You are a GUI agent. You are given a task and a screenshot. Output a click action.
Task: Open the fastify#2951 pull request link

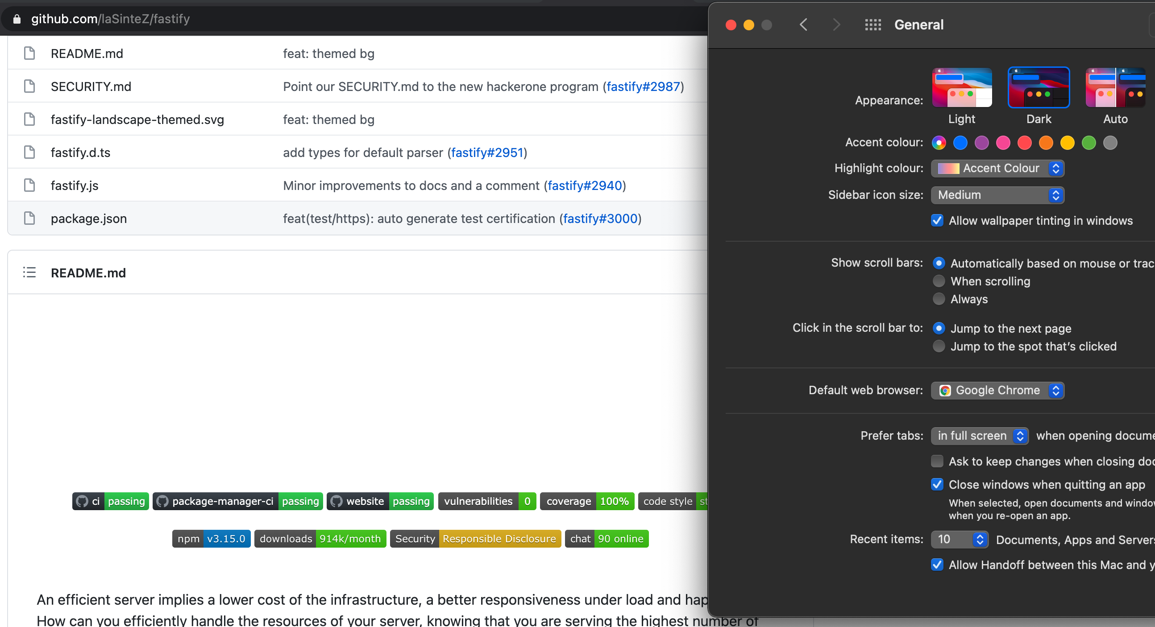487,153
